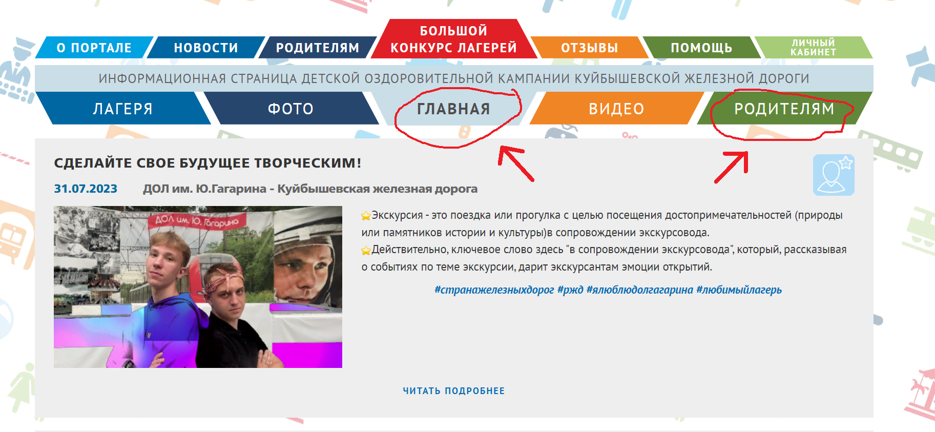
Task: Click the article headline СДЕЛАЙТЕ СВОЕ БУДУЩЕЕ ТВОРЧЕСКИМ
Action: click(x=207, y=163)
